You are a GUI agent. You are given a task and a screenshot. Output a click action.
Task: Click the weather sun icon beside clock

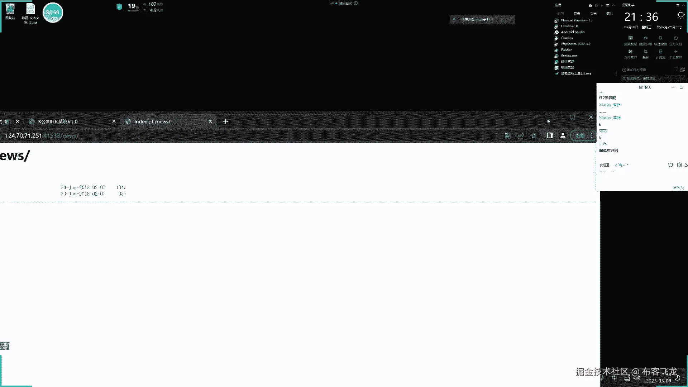click(680, 15)
